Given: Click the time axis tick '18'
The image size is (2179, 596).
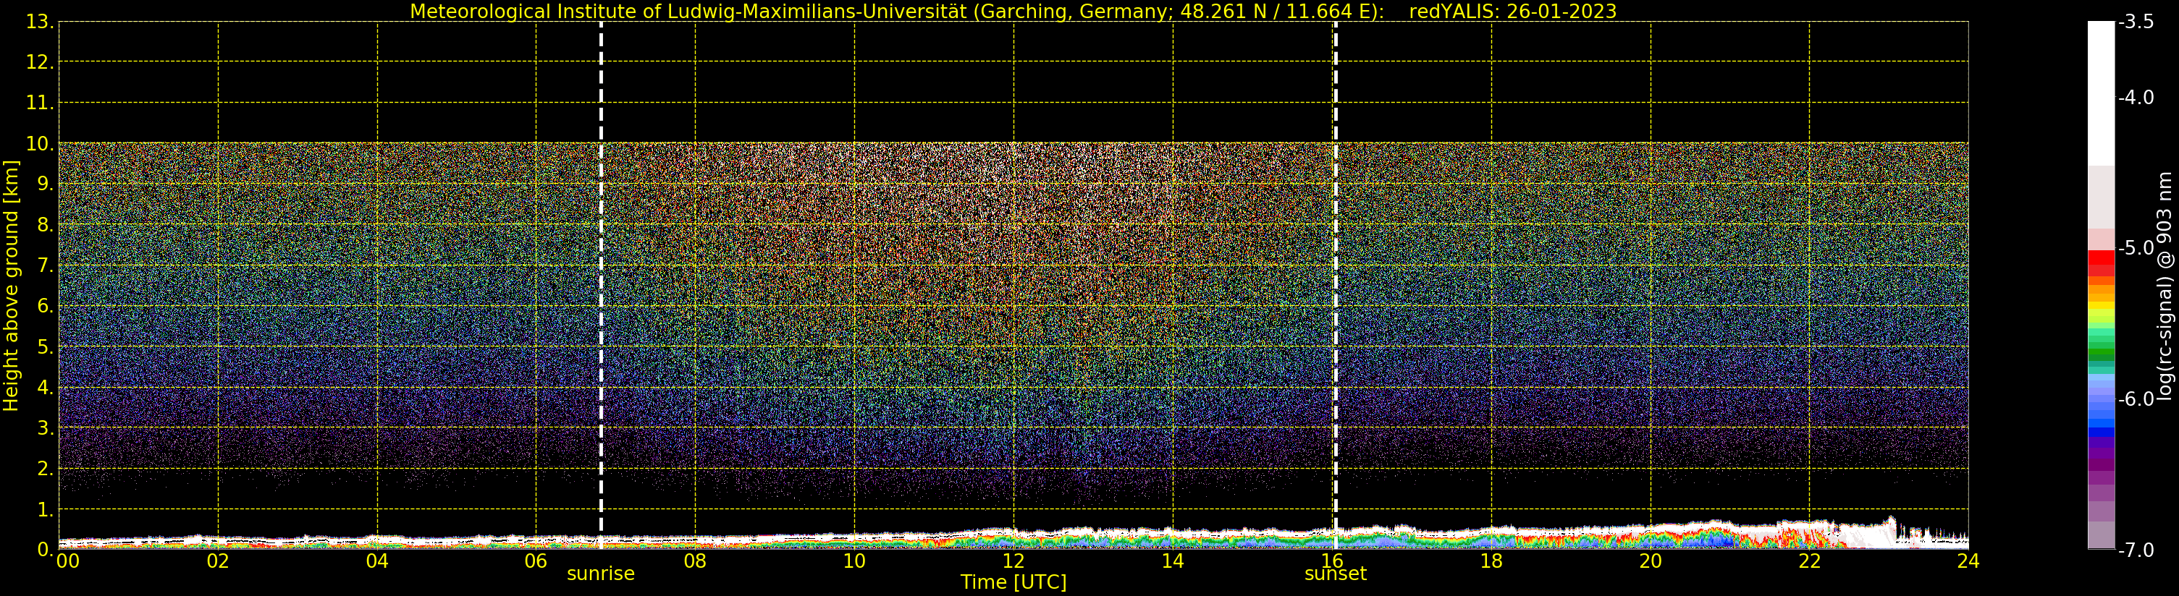Looking at the screenshot, I should (1491, 561).
